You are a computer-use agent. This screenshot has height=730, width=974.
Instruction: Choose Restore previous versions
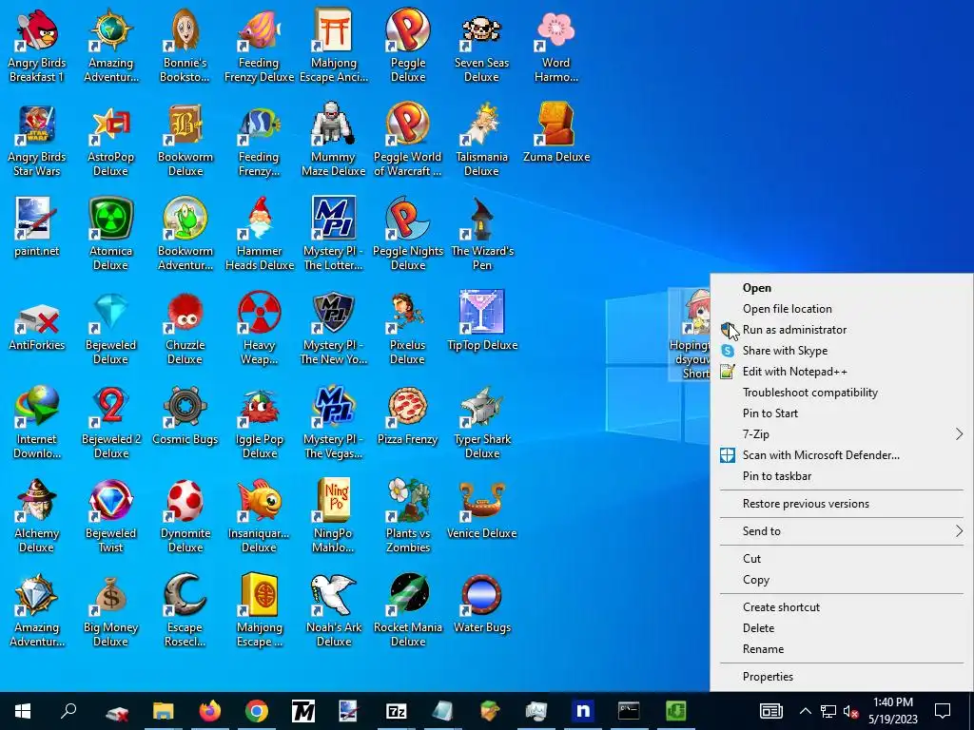click(842, 504)
